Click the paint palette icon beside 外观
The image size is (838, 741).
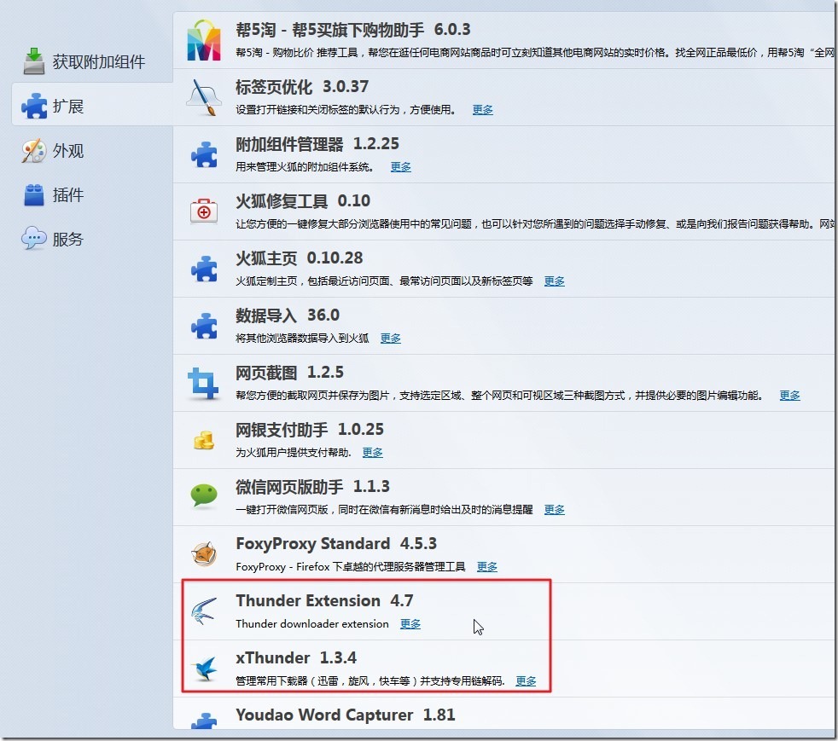pyautogui.click(x=33, y=151)
